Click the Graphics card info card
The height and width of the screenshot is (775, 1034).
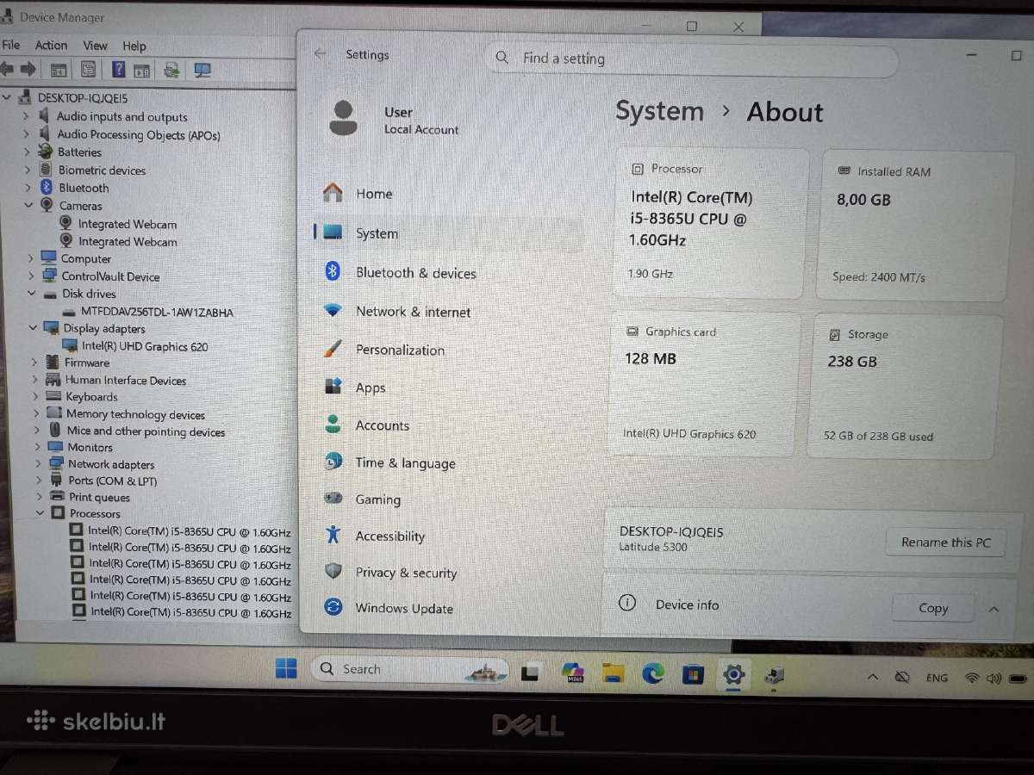click(x=703, y=384)
